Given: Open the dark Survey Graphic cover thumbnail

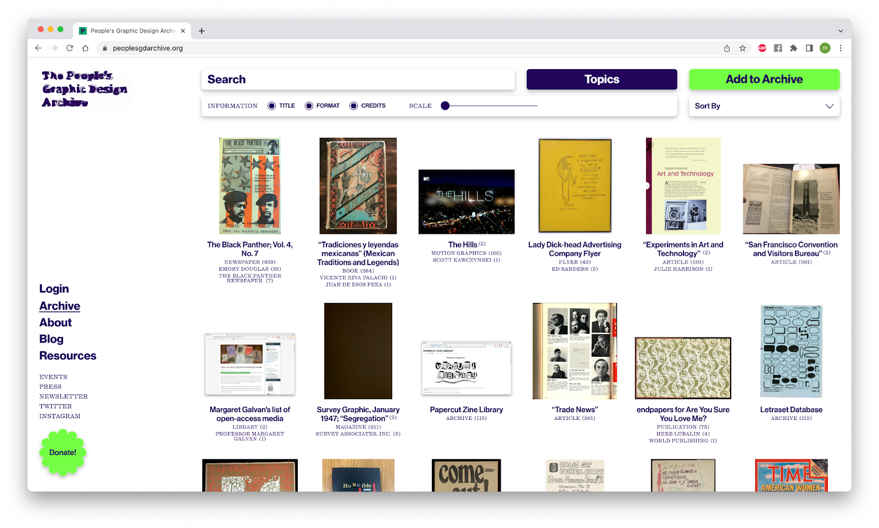Looking at the screenshot, I should [x=358, y=351].
